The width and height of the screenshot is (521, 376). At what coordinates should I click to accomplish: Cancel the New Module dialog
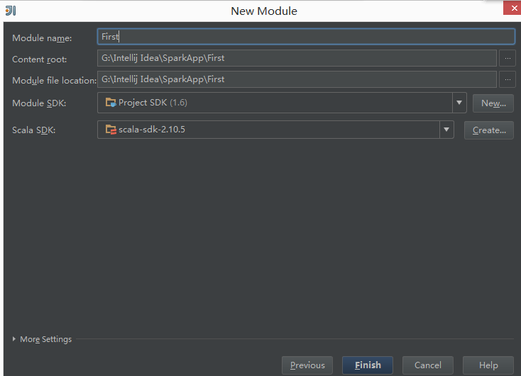click(x=428, y=365)
